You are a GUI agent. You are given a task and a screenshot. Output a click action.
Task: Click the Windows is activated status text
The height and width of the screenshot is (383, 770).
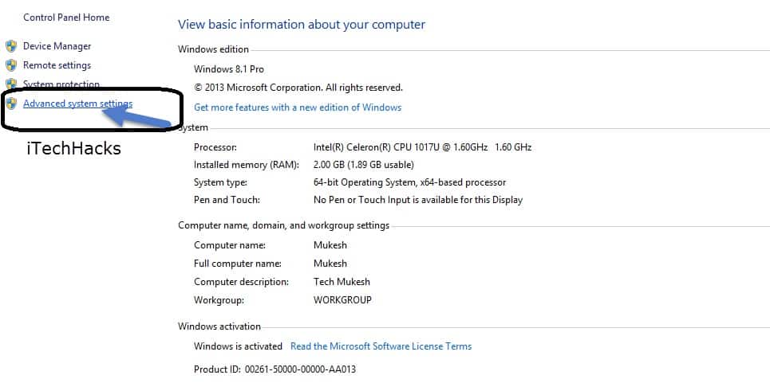238,346
